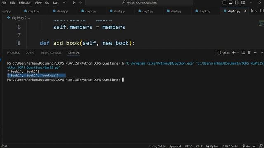The image size is (264, 148).
Task: Click the code minimap on editor edge
Action: [x=261, y=23]
